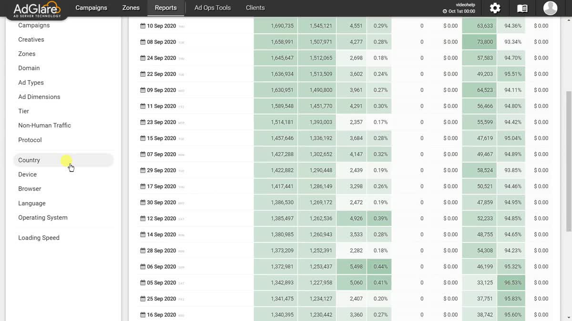
Task: Click calendar icon for 08 Sep 2020
Action: click(x=143, y=42)
